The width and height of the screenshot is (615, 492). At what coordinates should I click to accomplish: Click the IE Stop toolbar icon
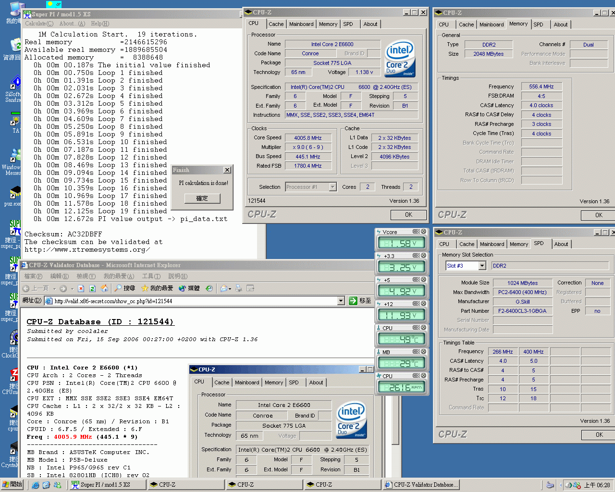[81, 288]
